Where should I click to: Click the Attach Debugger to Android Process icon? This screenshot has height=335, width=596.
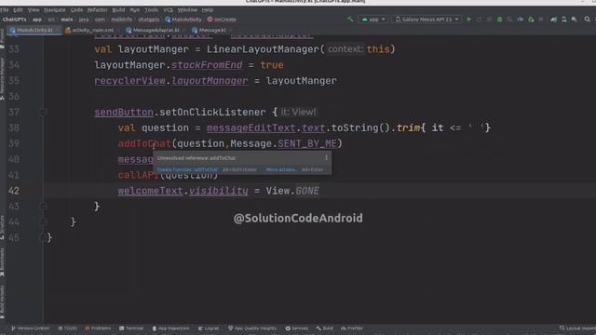pos(531,19)
